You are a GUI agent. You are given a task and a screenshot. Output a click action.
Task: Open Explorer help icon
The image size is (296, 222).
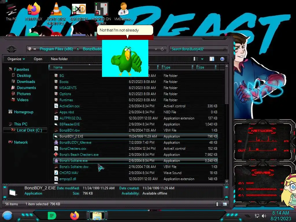[x=222, y=59]
